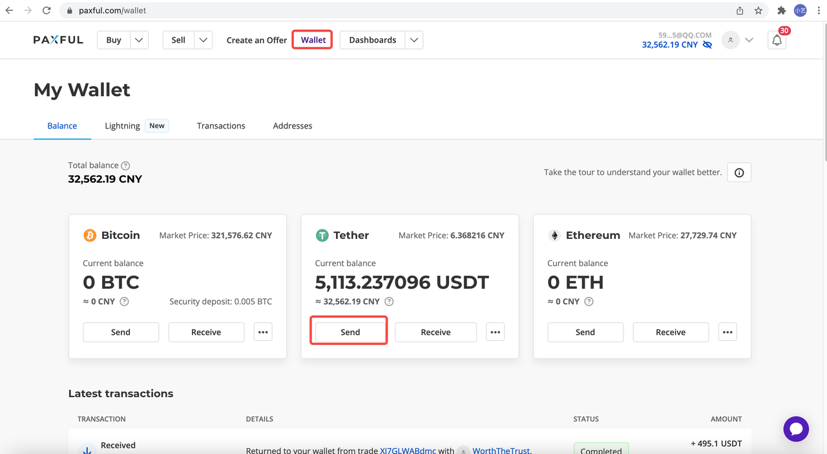Open the Dashboards menu item
The height and width of the screenshot is (454, 827).
(x=373, y=40)
